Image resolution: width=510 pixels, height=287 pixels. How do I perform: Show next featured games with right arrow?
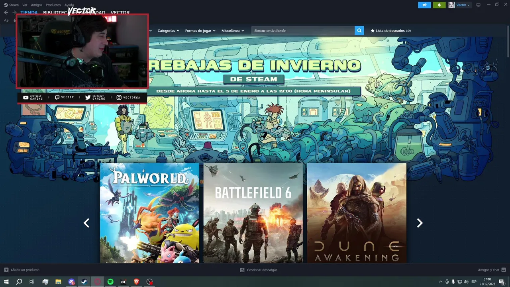point(420,223)
